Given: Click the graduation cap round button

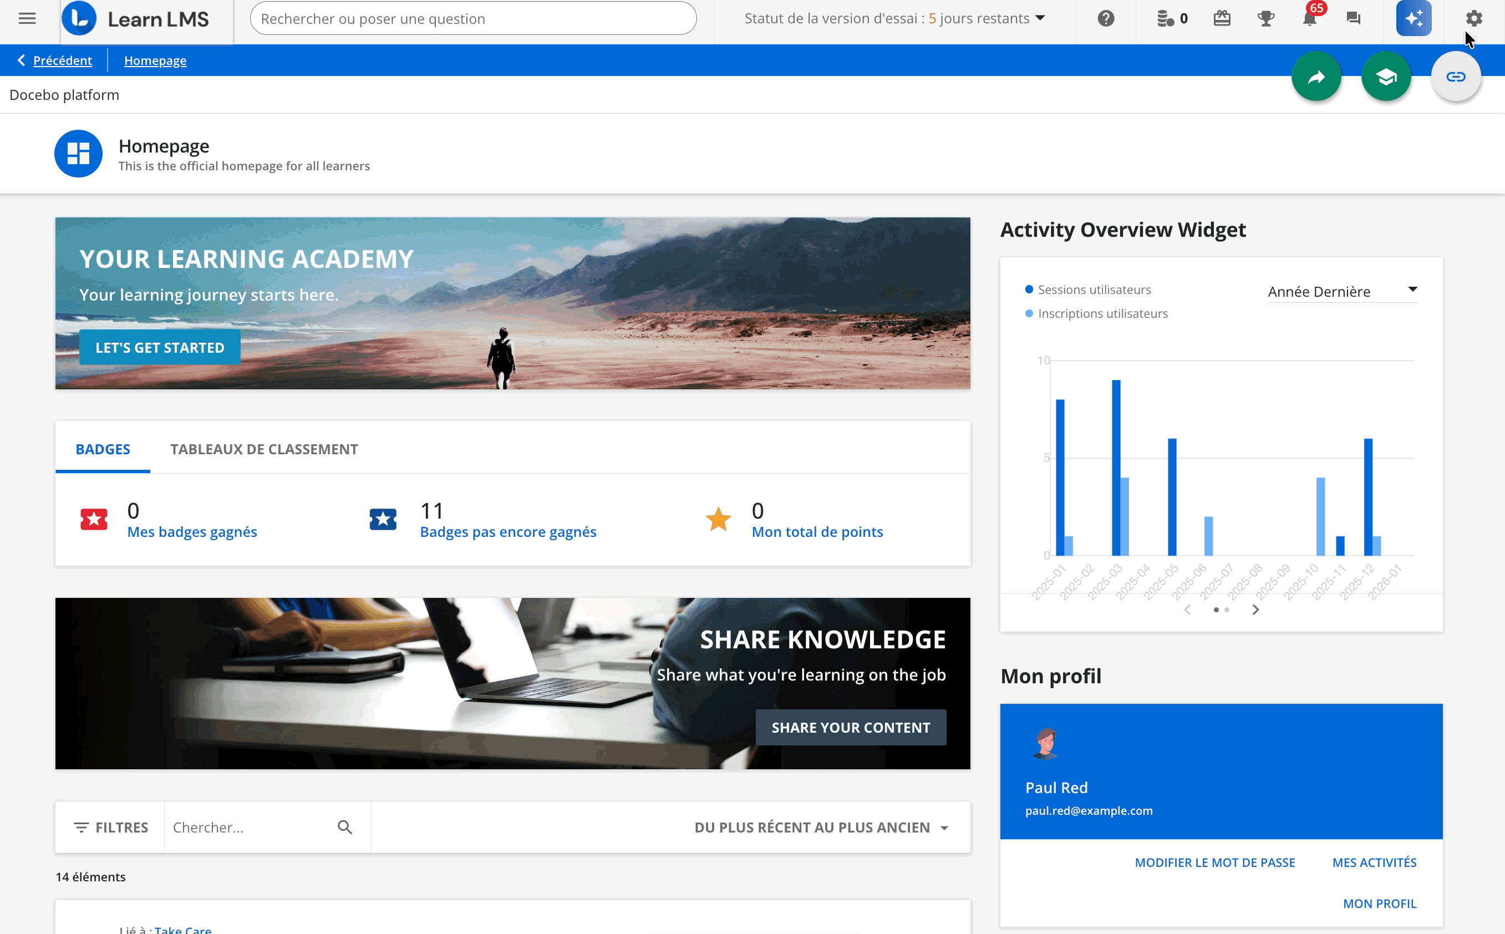Looking at the screenshot, I should [x=1386, y=77].
